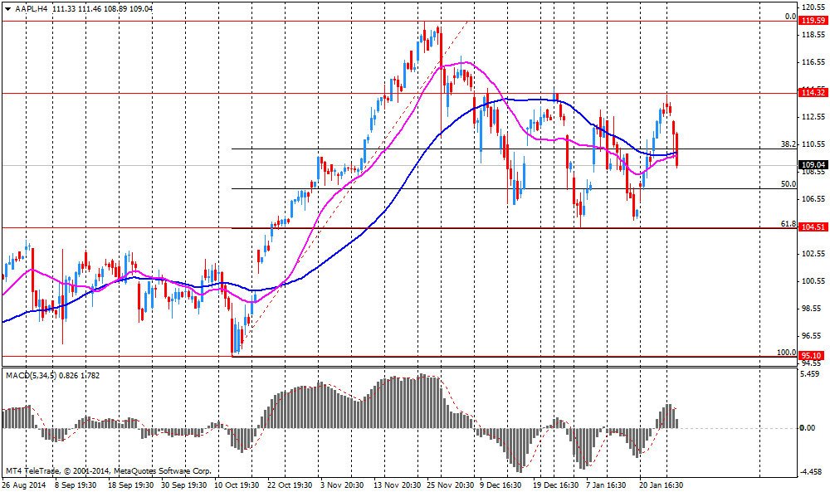The image size is (830, 492).
Task: Click the 8 Sep 19:30 time label
Action: (x=76, y=485)
